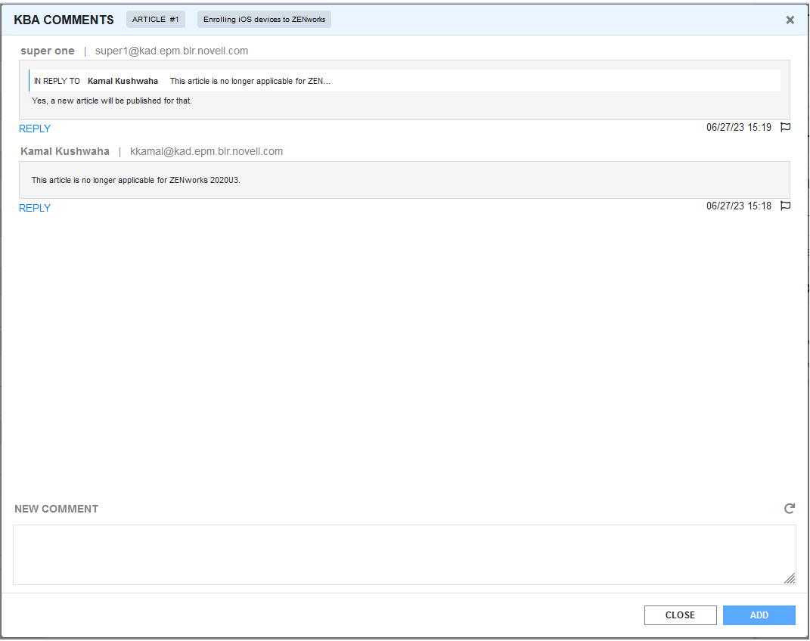Viewport: 810px width, 641px height.
Task: Select text 'Yes, a new article will be published'
Action: point(97,101)
